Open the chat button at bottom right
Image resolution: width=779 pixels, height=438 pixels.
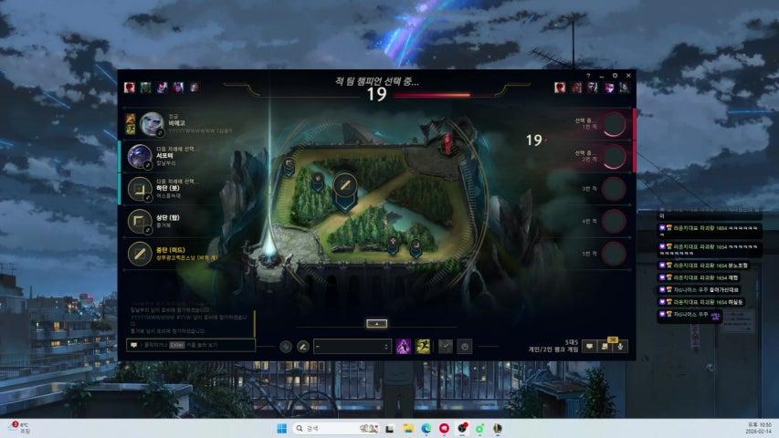pos(589,346)
